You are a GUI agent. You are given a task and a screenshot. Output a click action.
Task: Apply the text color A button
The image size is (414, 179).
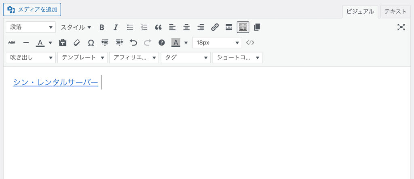click(x=40, y=42)
